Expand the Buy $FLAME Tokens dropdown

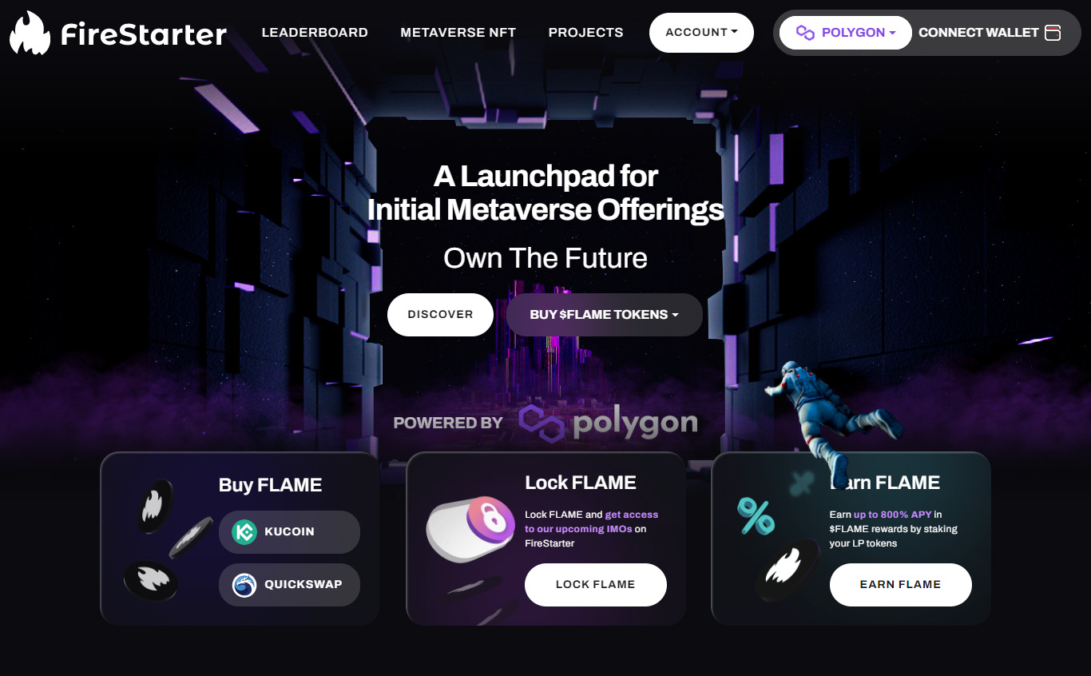605,315
